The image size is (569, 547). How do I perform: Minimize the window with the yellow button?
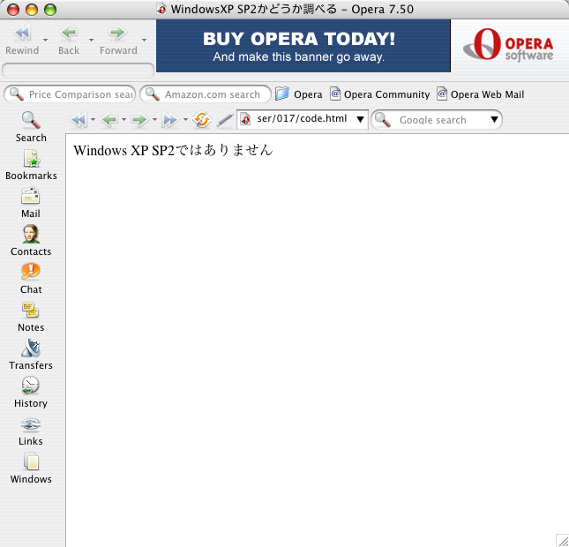[32, 10]
